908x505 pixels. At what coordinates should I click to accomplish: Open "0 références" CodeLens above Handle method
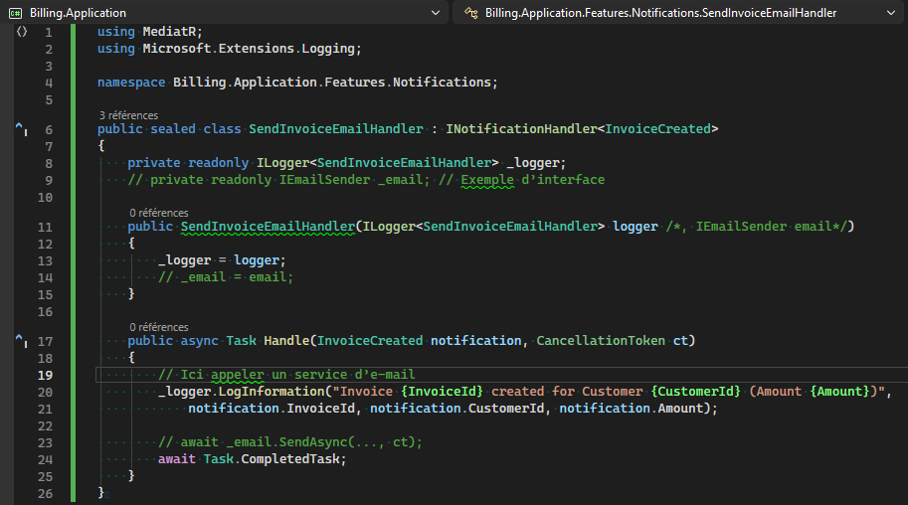[x=158, y=327]
